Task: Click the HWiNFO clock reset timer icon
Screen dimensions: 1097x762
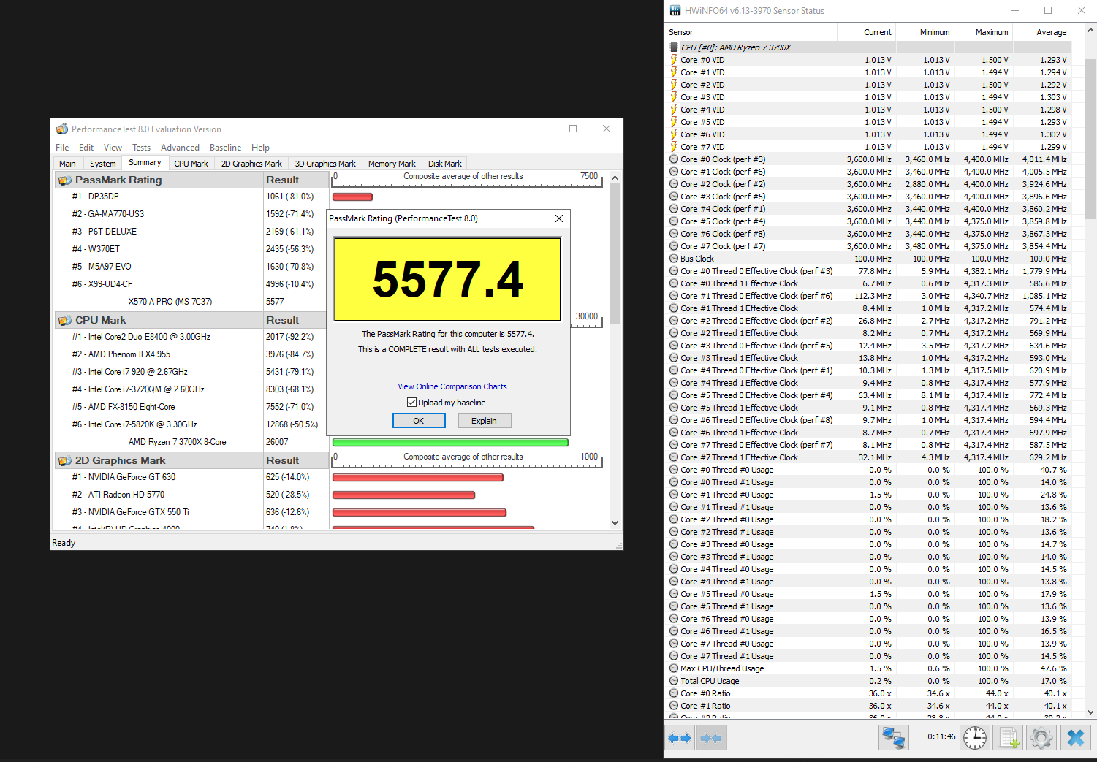Action: tap(974, 737)
